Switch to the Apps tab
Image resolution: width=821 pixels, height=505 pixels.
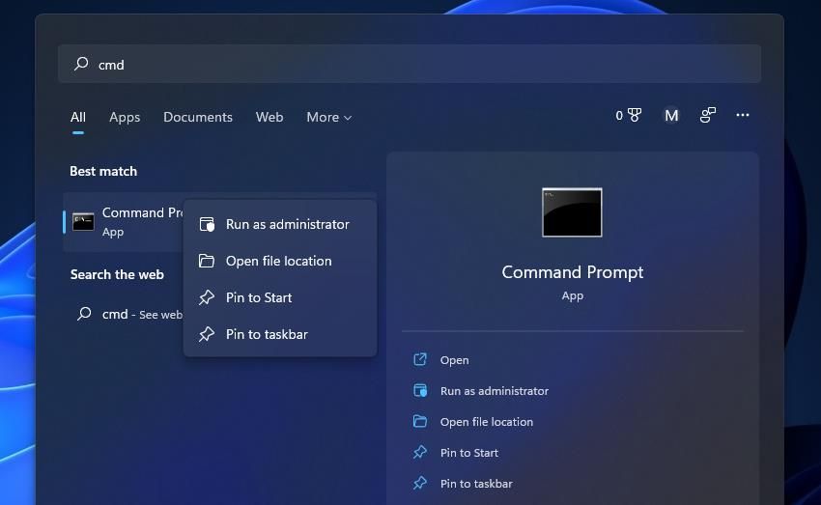tap(125, 117)
